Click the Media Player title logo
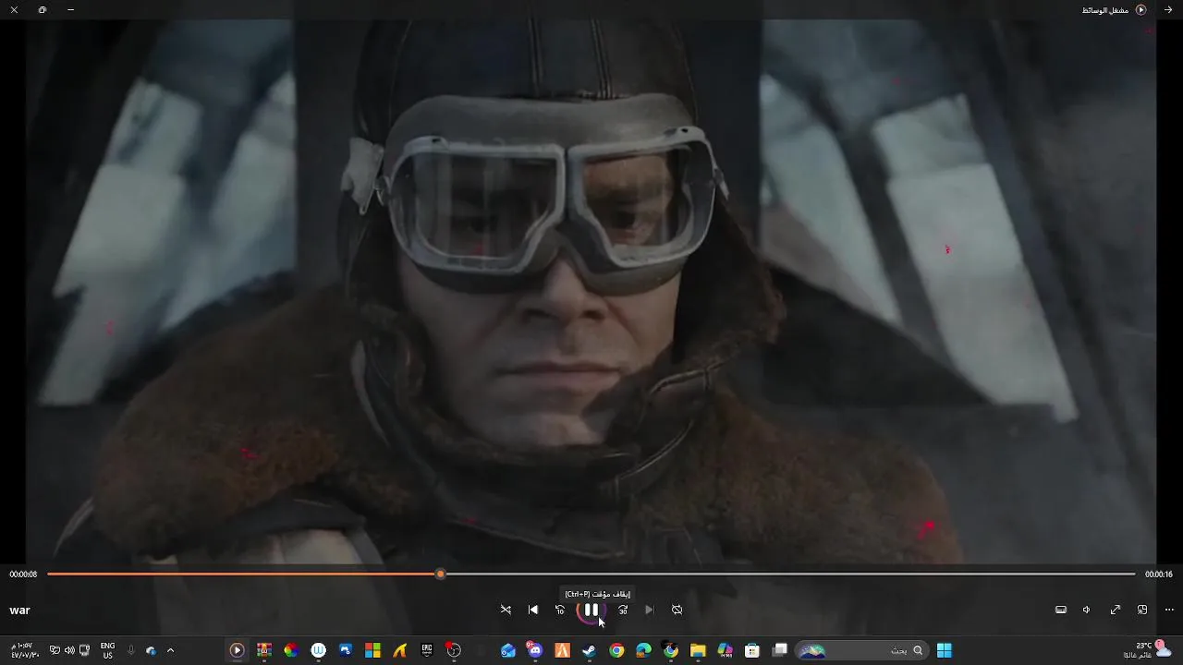Image resolution: width=1183 pixels, height=665 pixels. (1140, 9)
